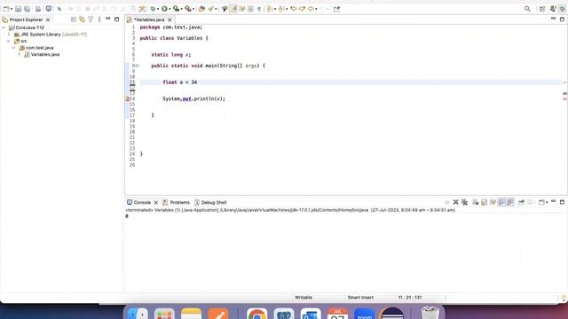
Task: Open the Run button dropdown arrow
Action: (170, 9)
